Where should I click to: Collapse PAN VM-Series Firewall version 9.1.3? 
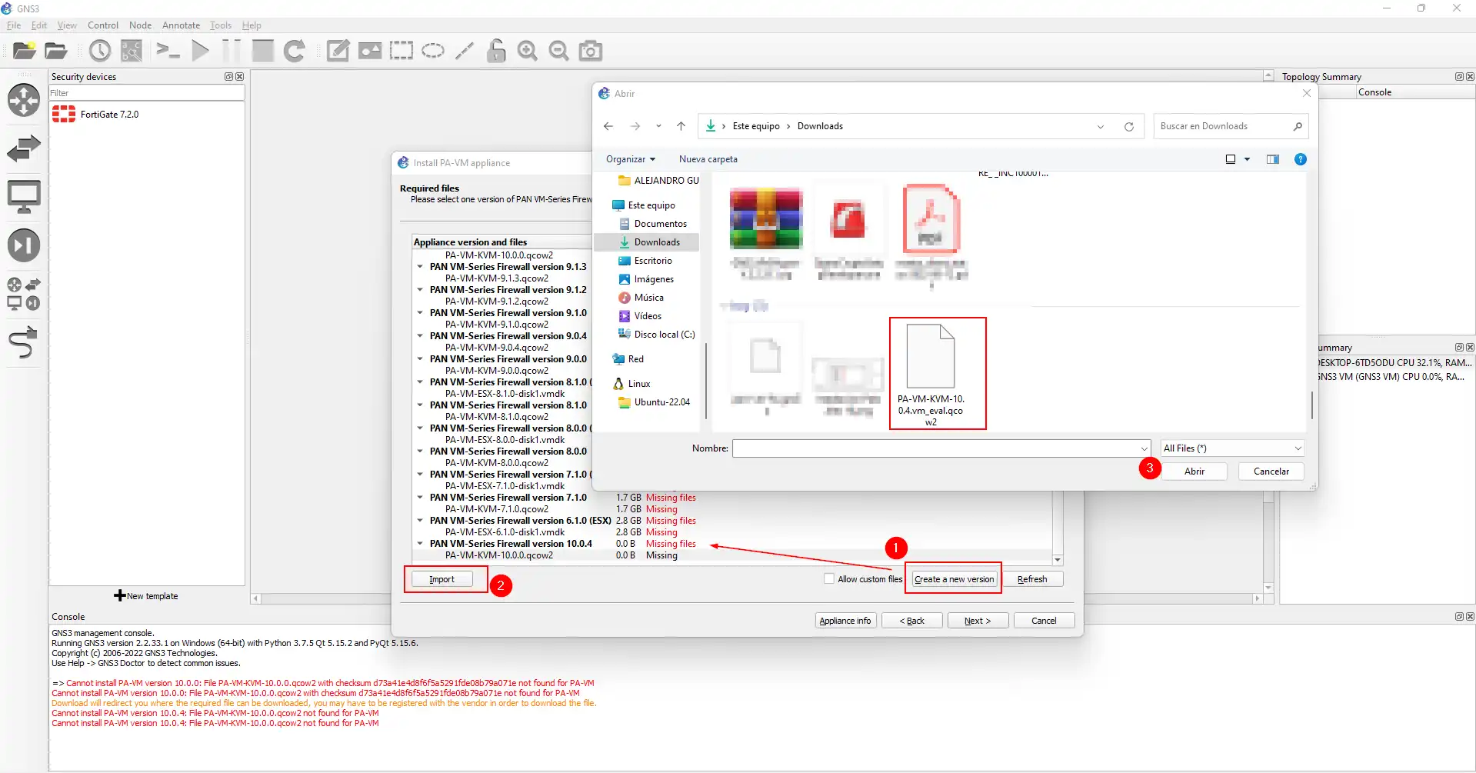click(420, 267)
